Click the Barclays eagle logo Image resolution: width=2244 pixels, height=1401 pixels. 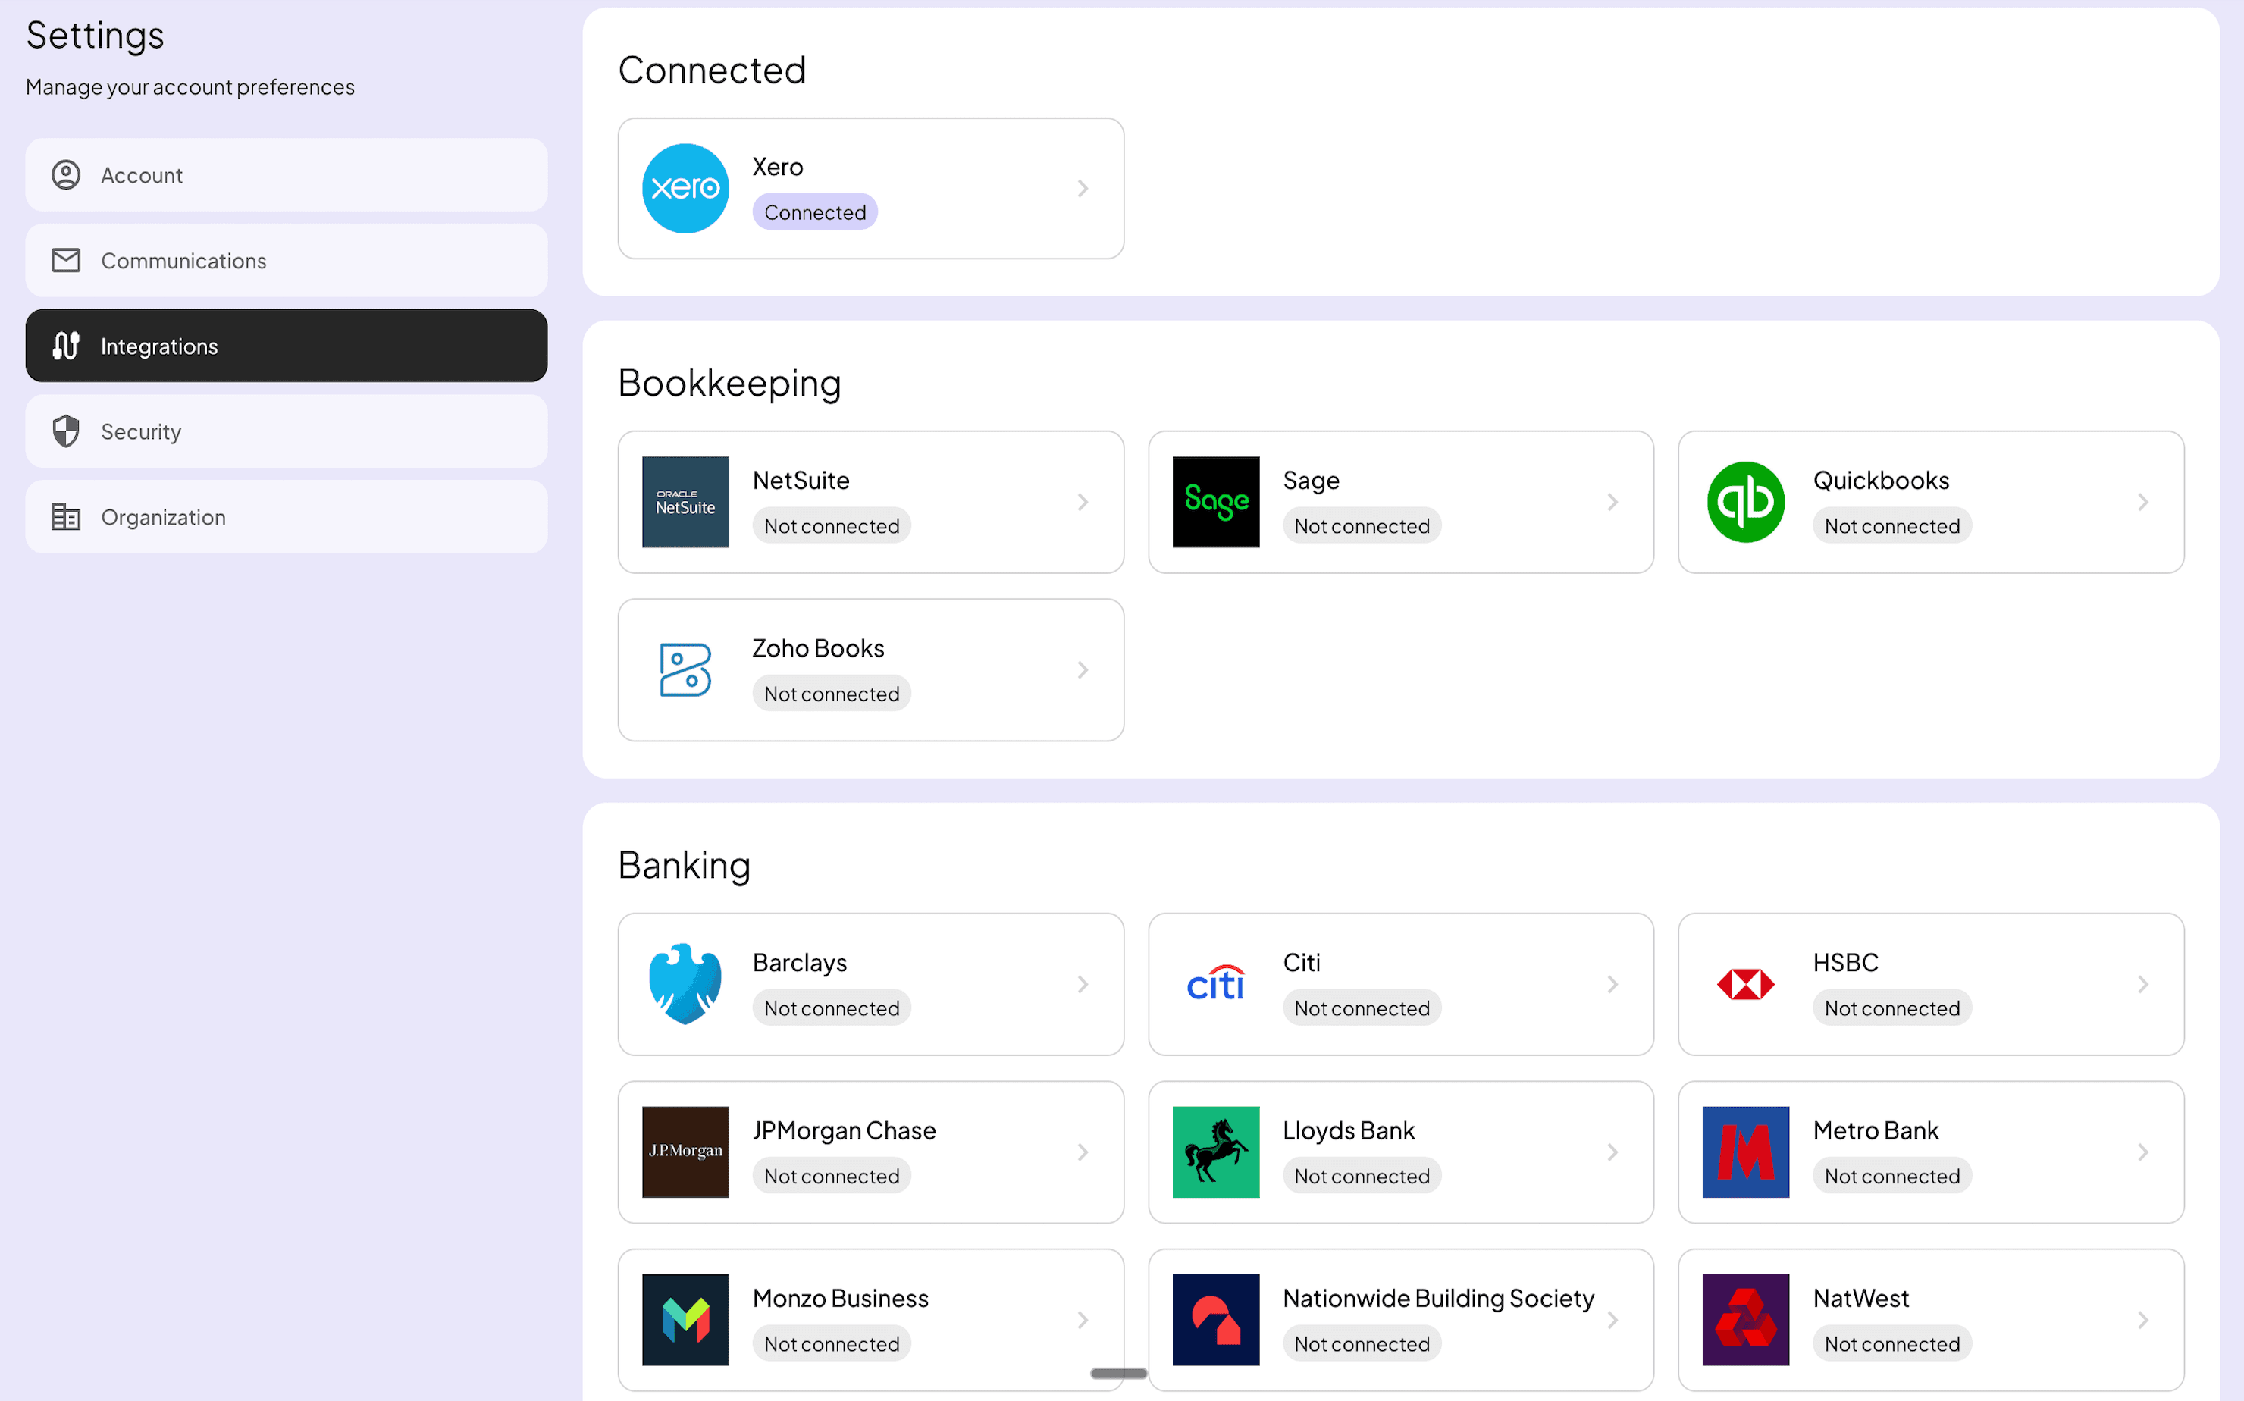[685, 983]
